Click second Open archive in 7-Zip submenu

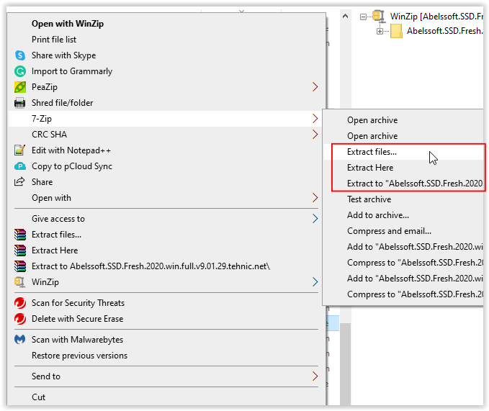[x=372, y=136]
